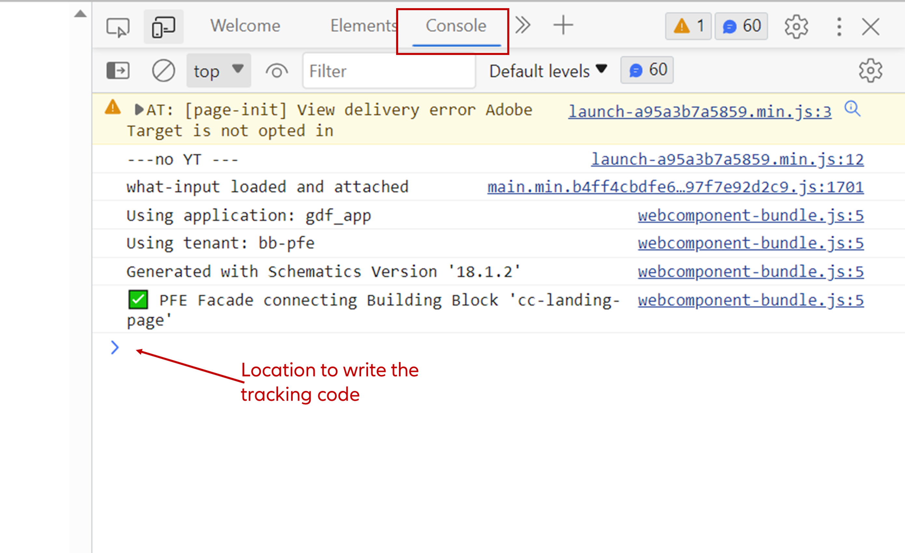
Task: Close the DevTools panel
Action: pyautogui.click(x=871, y=26)
